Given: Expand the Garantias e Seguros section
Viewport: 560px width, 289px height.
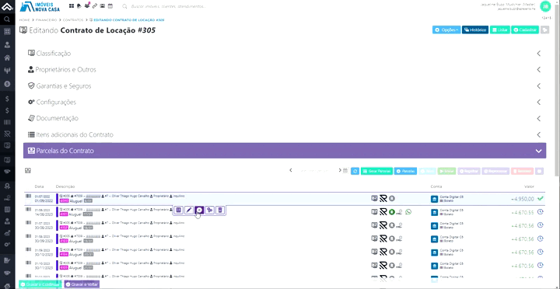Looking at the screenshot, I should [285, 86].
